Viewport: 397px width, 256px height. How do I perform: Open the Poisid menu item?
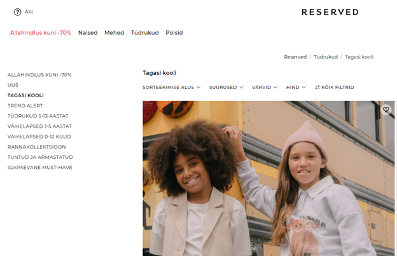174,32
